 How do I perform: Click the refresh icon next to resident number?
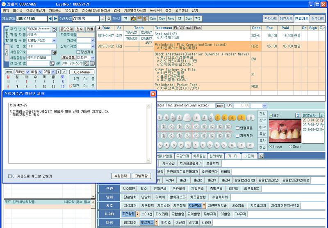coord(54,29)
